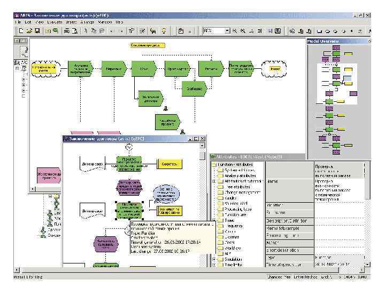Click the Short description attribute row

tap(289, 250)
